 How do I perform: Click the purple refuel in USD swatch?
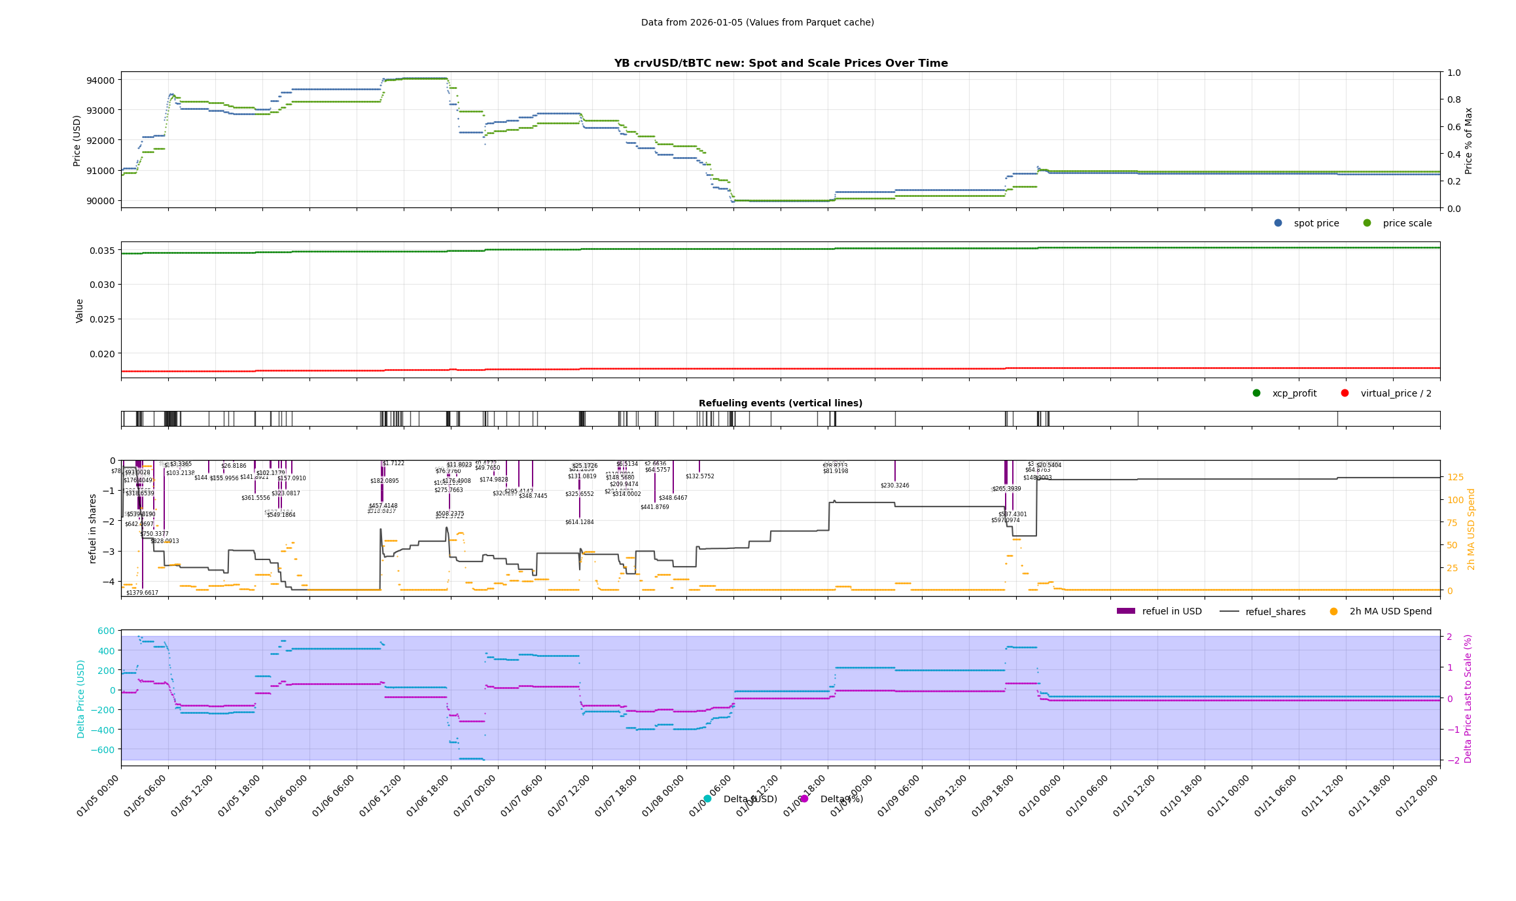(x=1125, y=611)
